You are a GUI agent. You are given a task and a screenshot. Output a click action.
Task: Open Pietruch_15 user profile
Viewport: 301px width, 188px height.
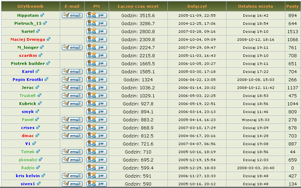click(x=28, y=23)
